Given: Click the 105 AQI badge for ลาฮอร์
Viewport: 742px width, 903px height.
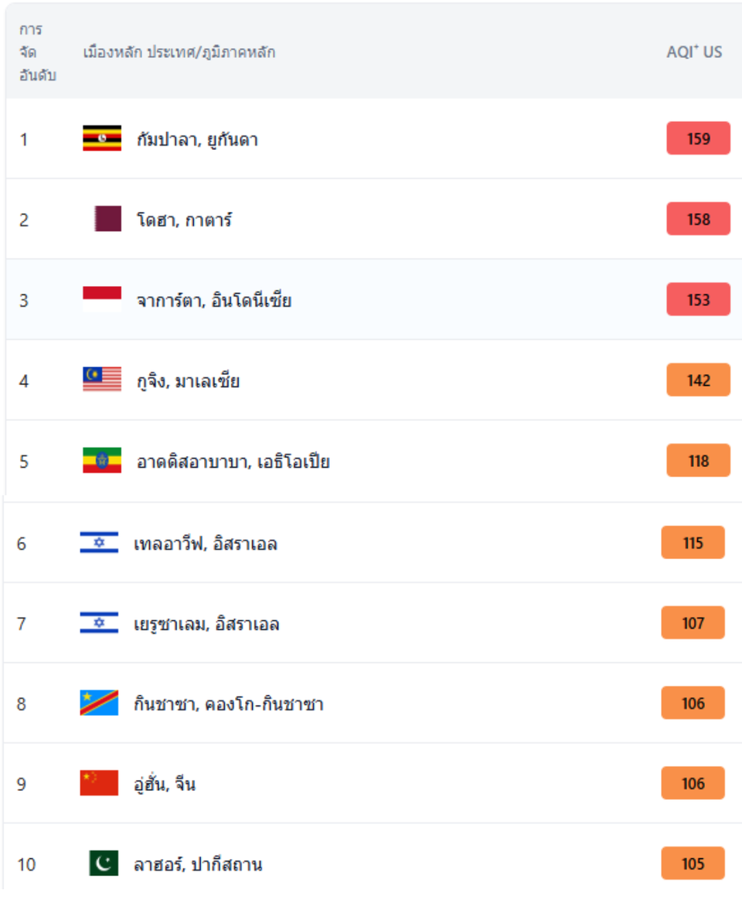Looking at the screenshot, I should [693, 864].
